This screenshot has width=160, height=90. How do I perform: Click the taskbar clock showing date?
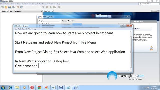click(154, 88)
